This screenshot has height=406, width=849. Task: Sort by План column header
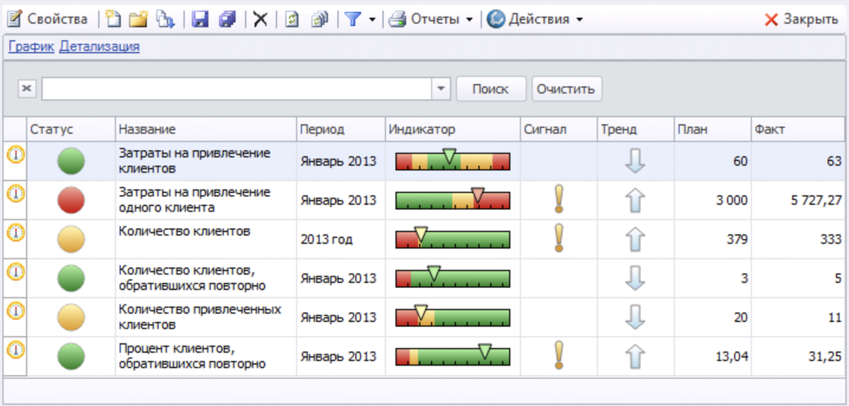712,129
